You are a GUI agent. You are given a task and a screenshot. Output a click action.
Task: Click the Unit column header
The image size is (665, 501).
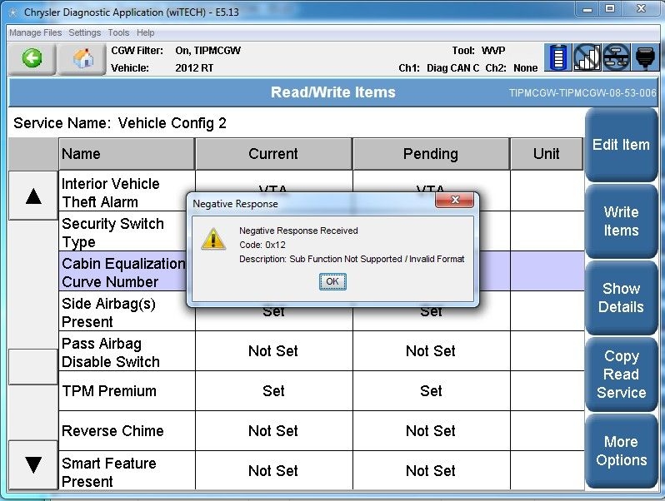(x=547, y=154)
